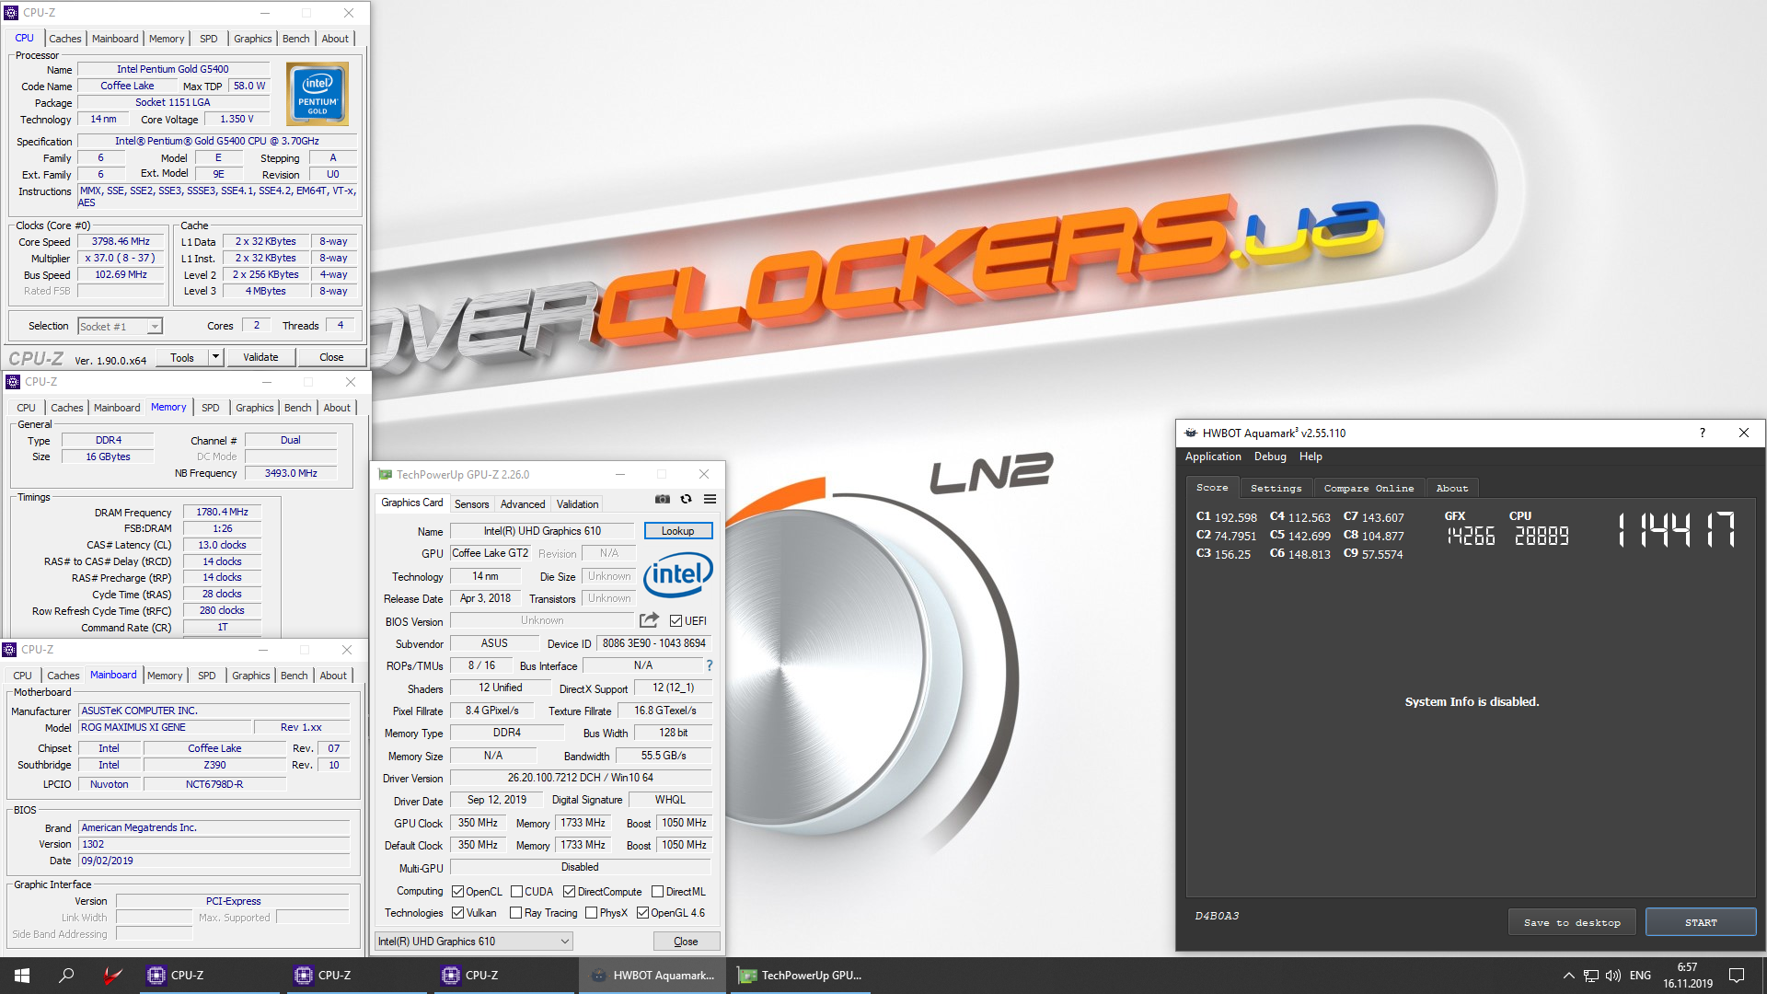Take GPU-Z screenshot with camera icon
This screenshot has width=1767, height=994.
coord(662,499)
